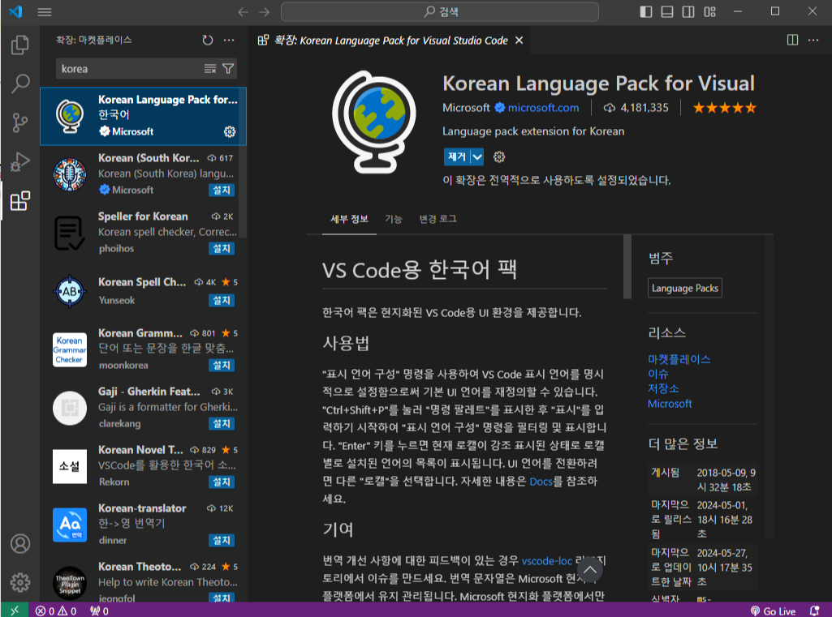Start Go Live server
The height and width of the screenshot is (617, 832).
click(x=773, y=611)
